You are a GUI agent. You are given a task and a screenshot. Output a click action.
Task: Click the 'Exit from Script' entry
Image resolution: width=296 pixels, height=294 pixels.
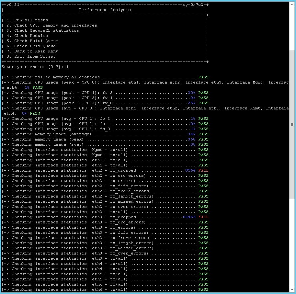[35, 56]
